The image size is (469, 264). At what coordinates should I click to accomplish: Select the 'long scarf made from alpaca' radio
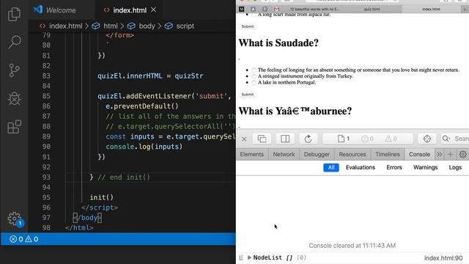254,15
